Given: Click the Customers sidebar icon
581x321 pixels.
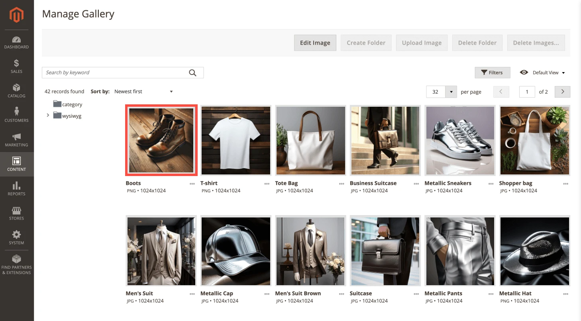Looking at the screenshot, I should click(16, 115).
